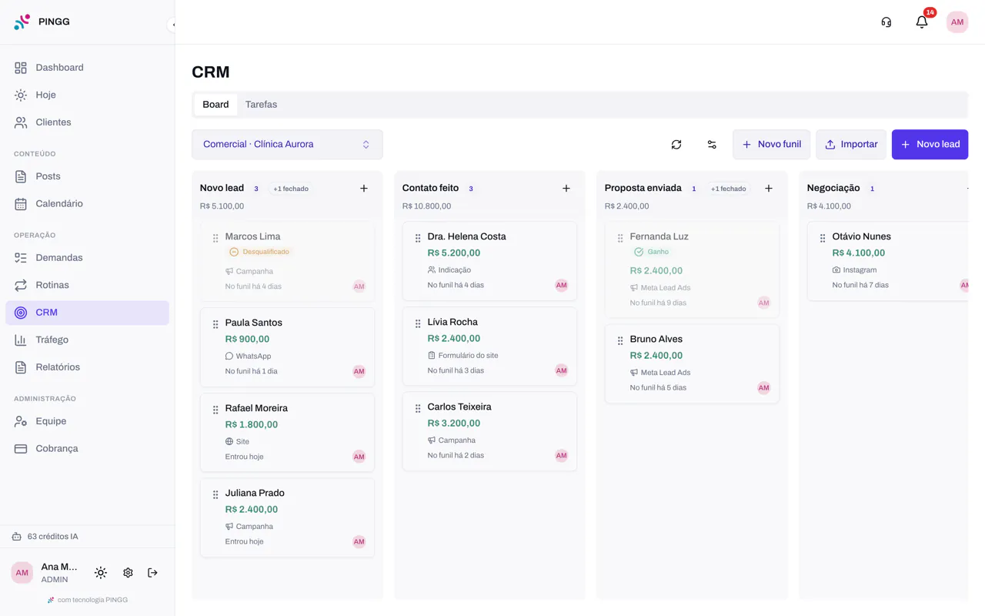Open the Juliana Prado lead card
Viewport: 985px width, 616px height.
(287, 517)
